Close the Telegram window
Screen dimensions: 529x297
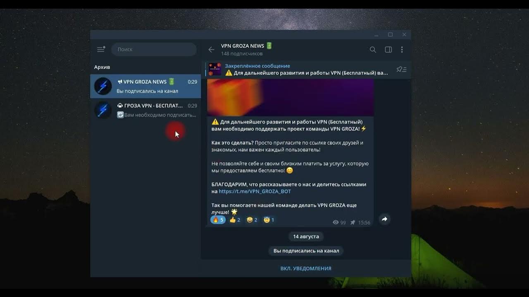coord(404,35)
